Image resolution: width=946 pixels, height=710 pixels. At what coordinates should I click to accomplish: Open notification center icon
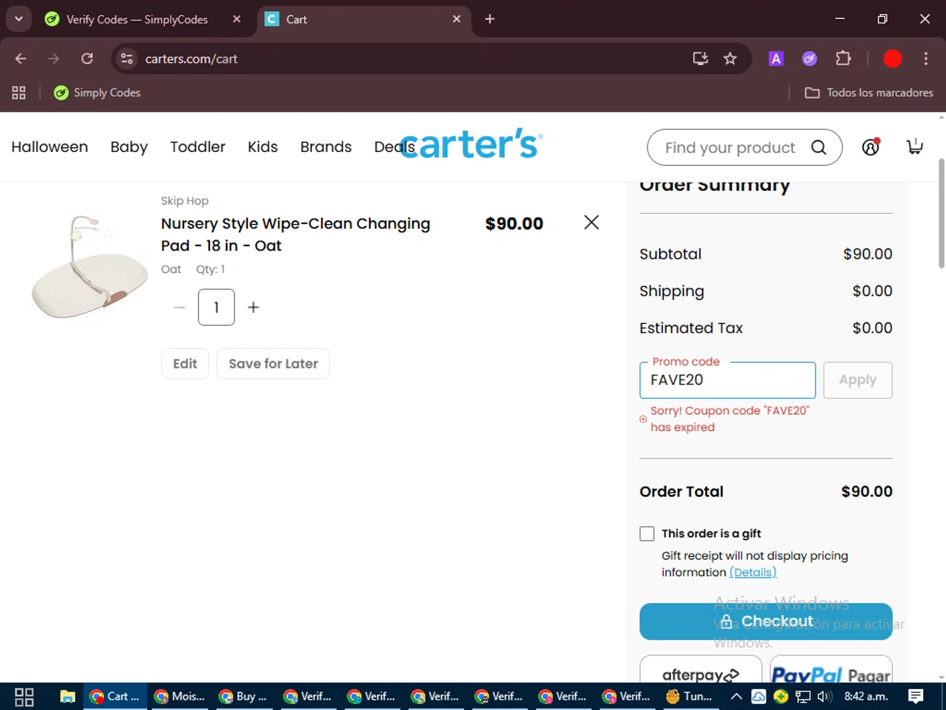click(916, 697)
